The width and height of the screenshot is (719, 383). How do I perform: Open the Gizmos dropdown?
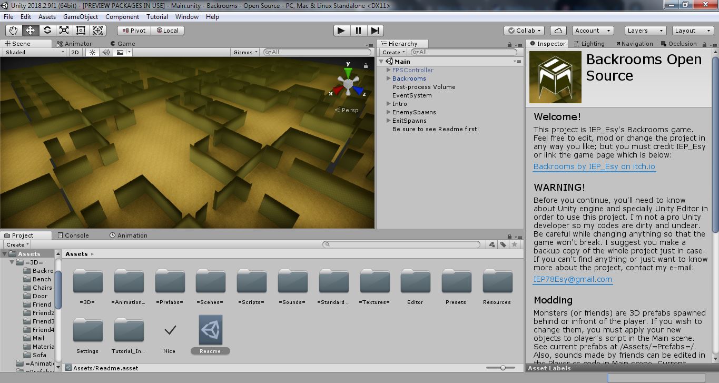[245, 52]
